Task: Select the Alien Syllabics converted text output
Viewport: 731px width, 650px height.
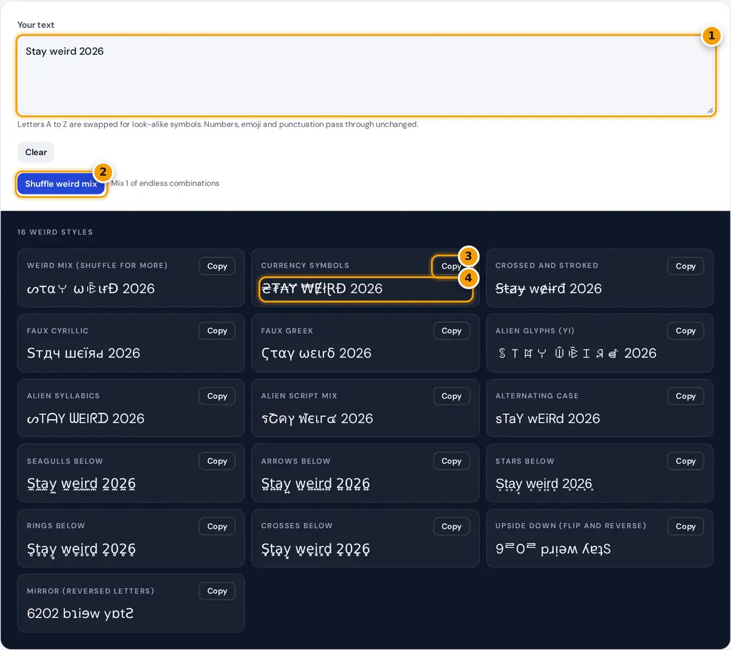Action: [x=86, y=419]
